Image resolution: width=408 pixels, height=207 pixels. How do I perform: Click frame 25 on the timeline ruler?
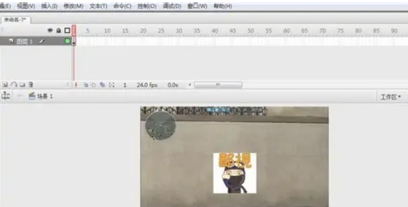click(x=161, y=31)
